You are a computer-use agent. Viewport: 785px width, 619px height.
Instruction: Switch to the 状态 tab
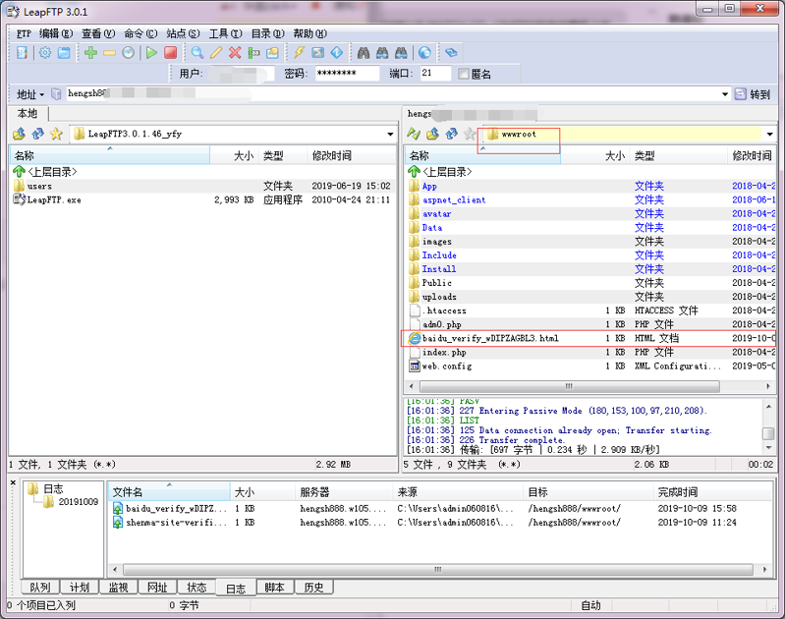click(x=196, y=587)
